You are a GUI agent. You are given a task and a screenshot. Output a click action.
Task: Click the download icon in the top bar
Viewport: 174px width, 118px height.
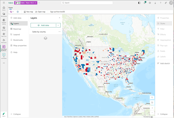pos(155,3)
